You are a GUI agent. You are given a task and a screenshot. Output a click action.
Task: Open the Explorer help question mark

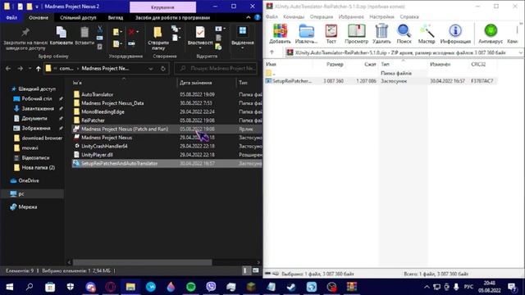257,17
